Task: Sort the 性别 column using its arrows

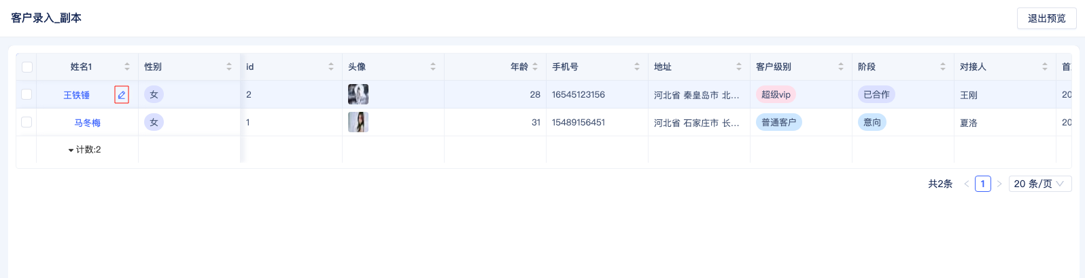Action: pos(229,66)
